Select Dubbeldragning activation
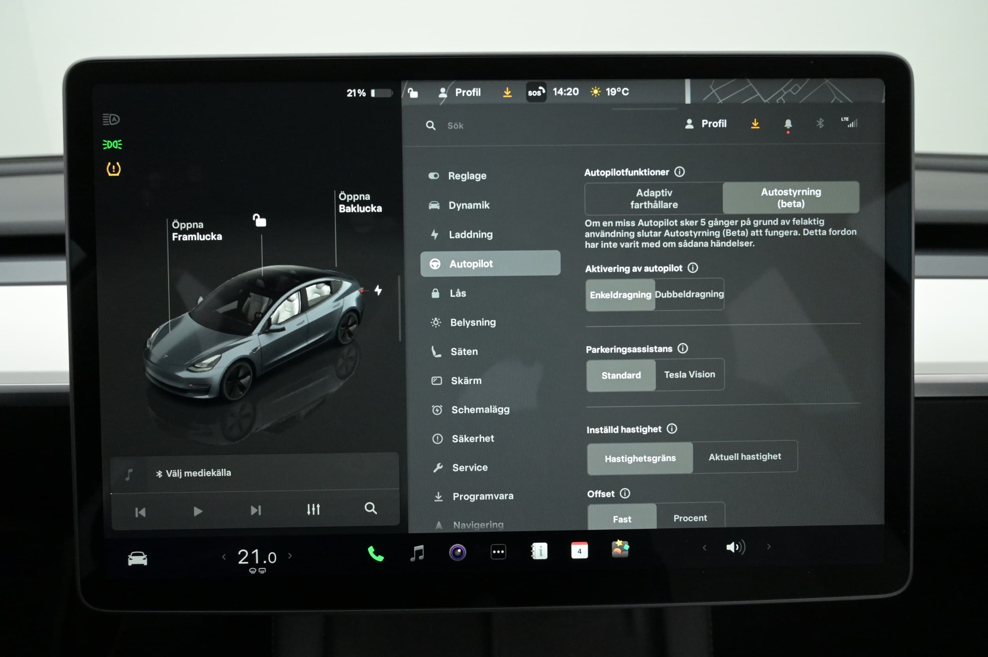This screenshot has height=657, width=988. pyautogui.click(x=689, y=294)
